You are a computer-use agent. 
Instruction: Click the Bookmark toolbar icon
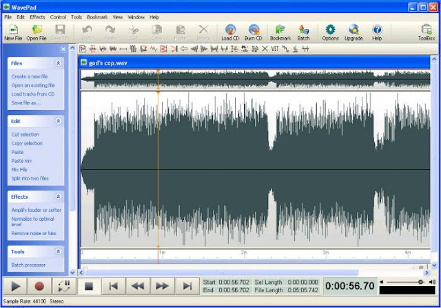pyautogui.click(x=280, y=32)
